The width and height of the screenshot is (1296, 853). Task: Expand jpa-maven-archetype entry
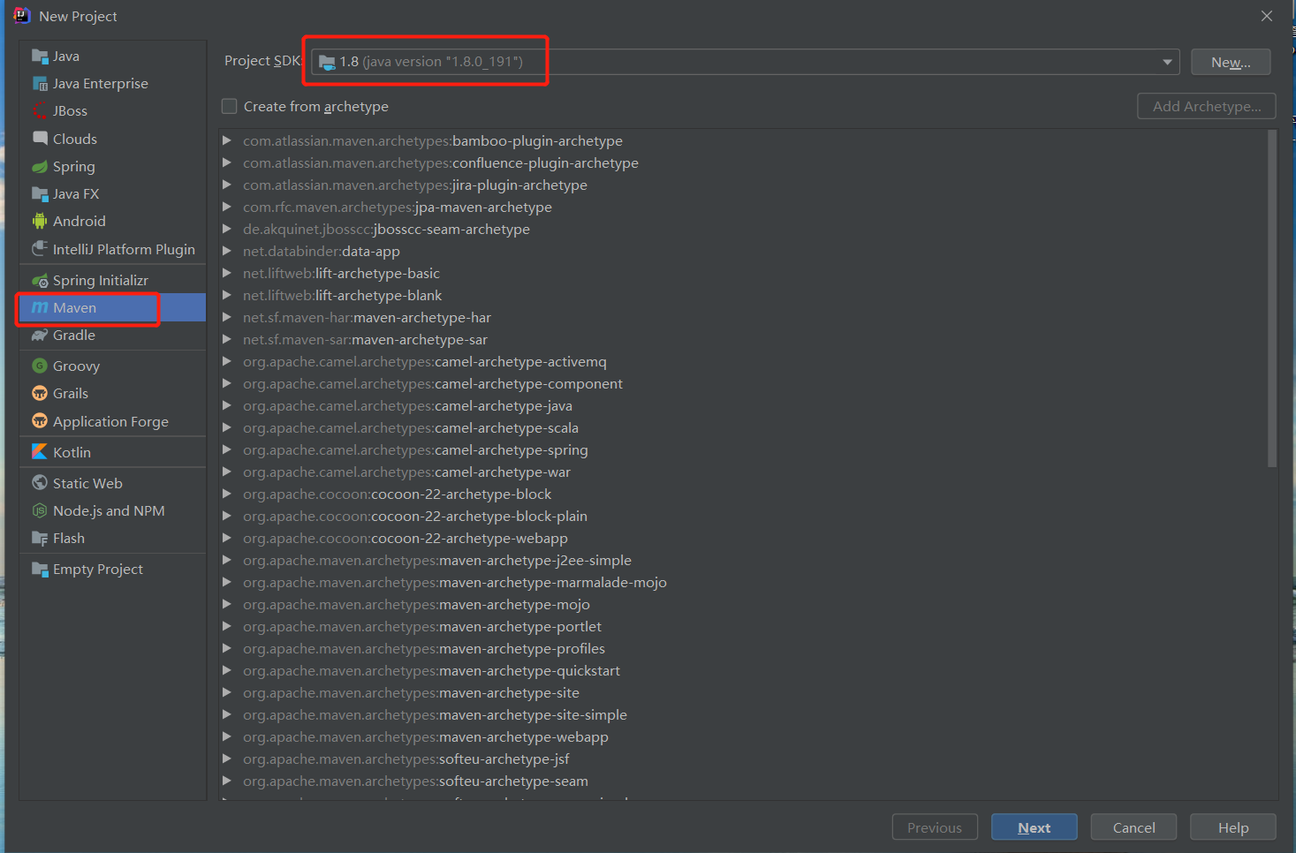pos(227,207)
